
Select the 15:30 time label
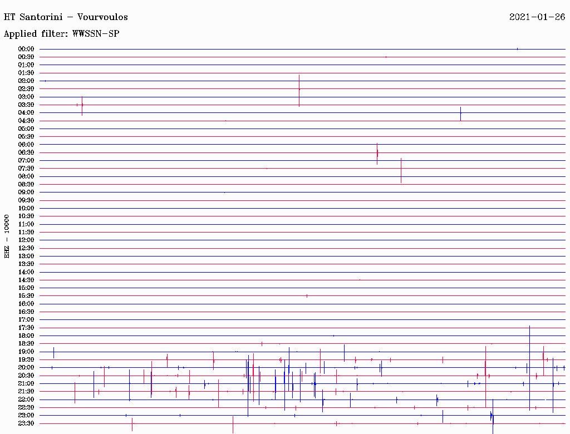point(26,295)
